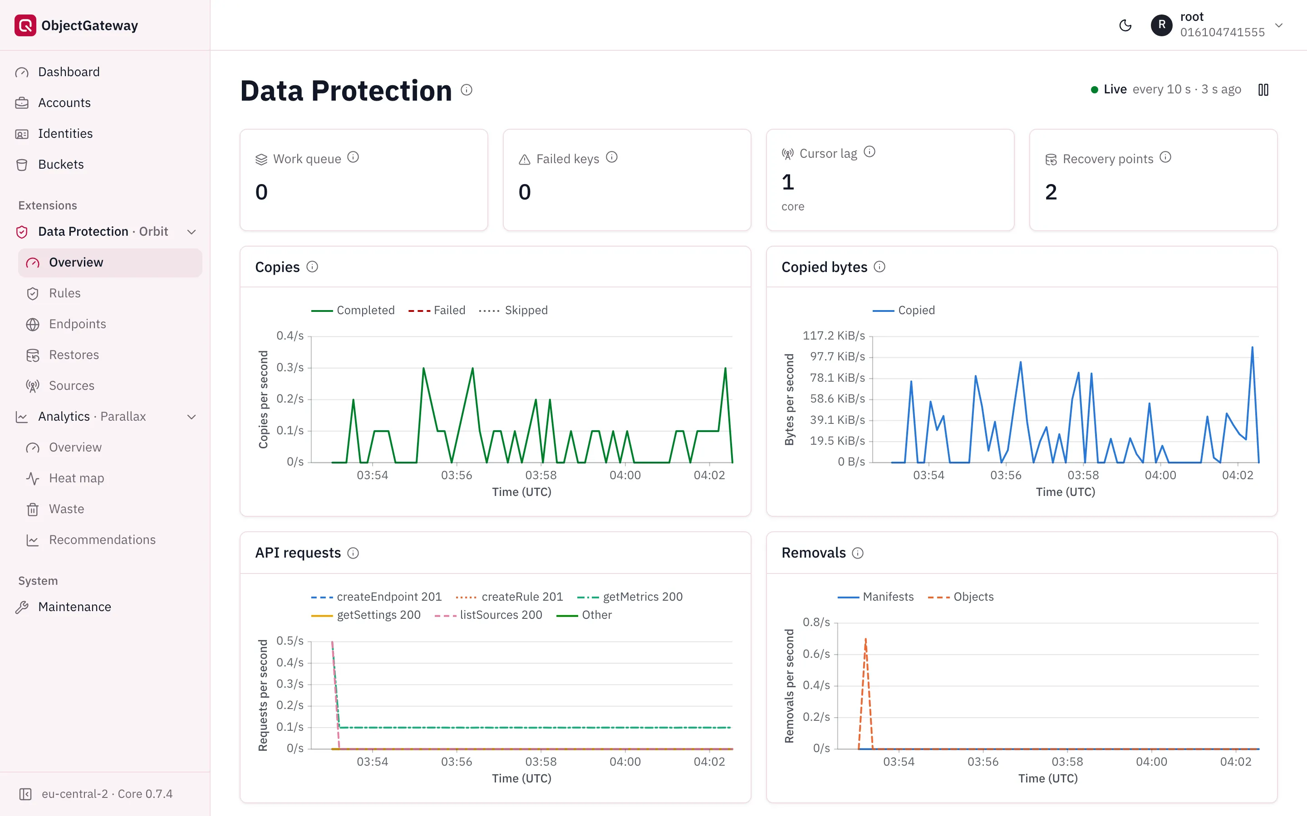
Task: Collapse Analytics Parallax section chevron
Action: (191, 417)
